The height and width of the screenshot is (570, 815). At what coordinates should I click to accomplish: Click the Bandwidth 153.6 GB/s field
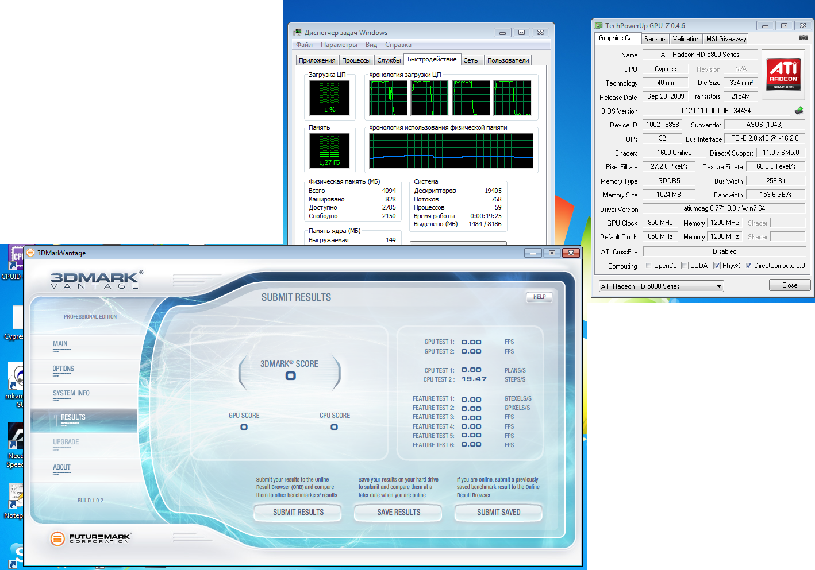[775, 195]
